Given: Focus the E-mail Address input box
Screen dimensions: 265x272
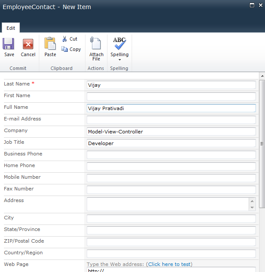Looking at the screenshot, I should tap(171, 120).
